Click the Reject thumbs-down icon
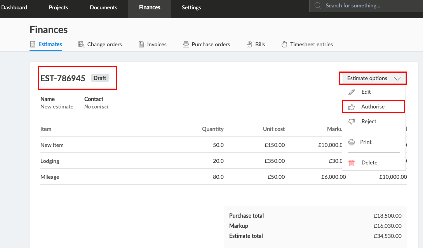Screen dimensions: 423x248 pos(352,122)
